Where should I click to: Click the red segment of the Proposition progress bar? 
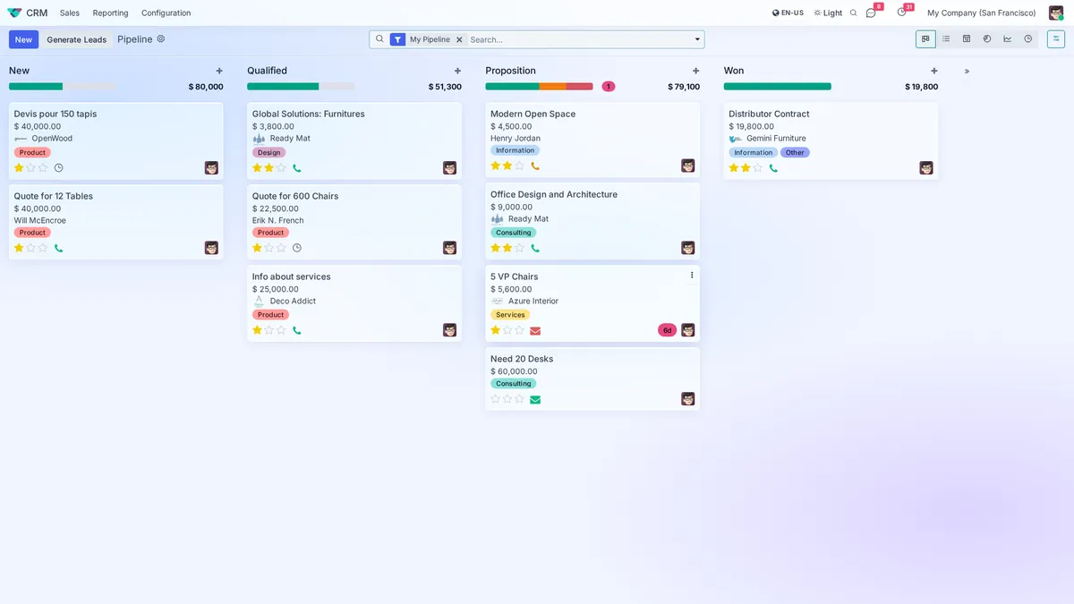point(580,86)
